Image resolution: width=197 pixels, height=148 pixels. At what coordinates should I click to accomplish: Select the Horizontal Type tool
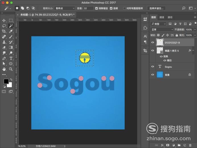pyautogui.click(x=11, y=58)
